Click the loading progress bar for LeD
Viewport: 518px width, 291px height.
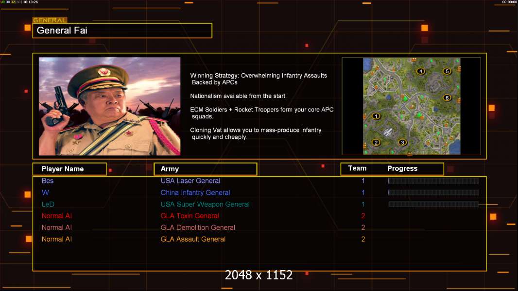[433, 204]
